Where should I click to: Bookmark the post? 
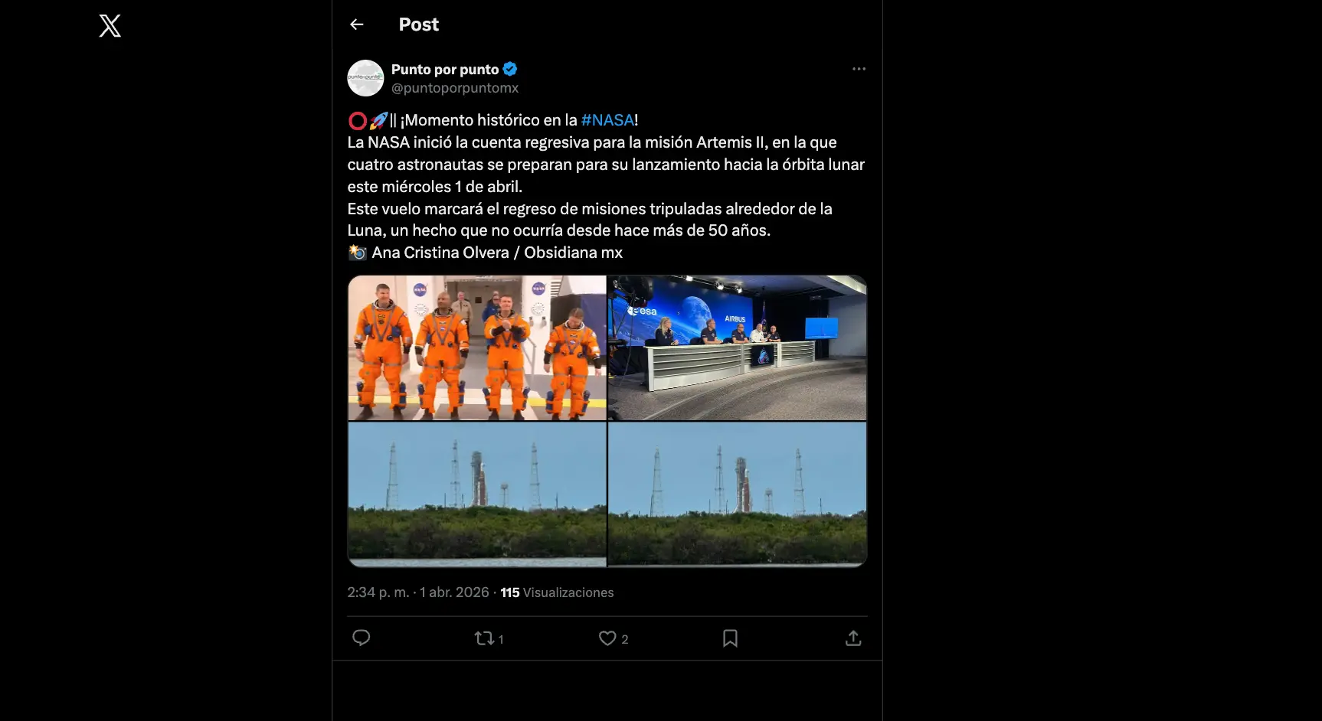pyautogui.click(x=731, y=638)
